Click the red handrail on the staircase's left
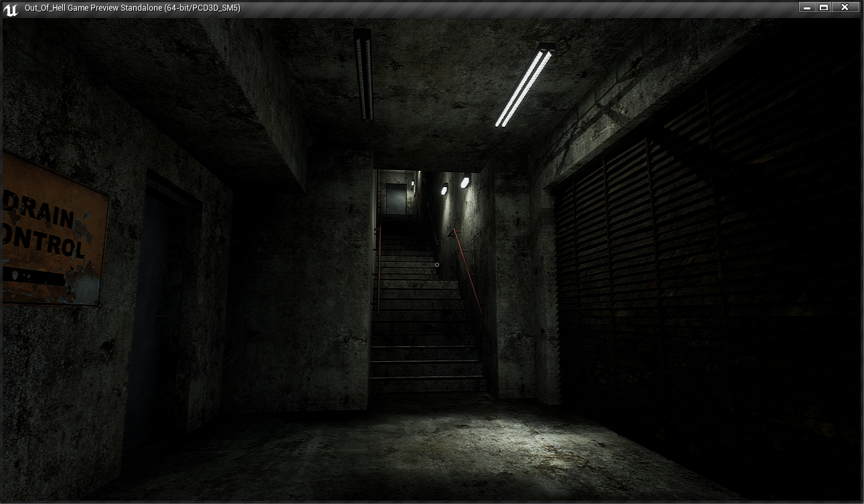This screenshot has width=864, height=504. pyautogui.click(x=379, y=268)
